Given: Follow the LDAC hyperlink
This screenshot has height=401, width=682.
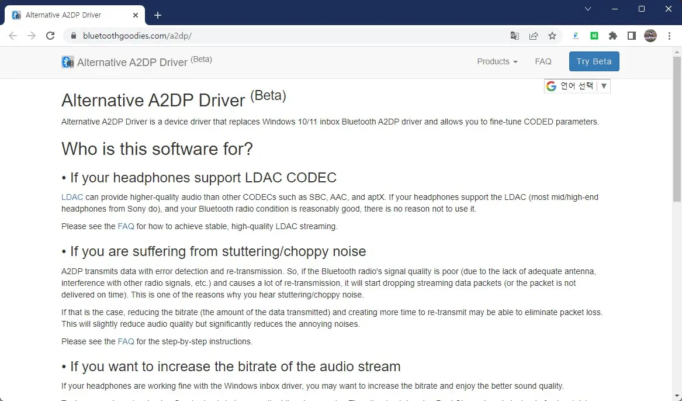Looking at the screenshot, I should coord(72,197).
